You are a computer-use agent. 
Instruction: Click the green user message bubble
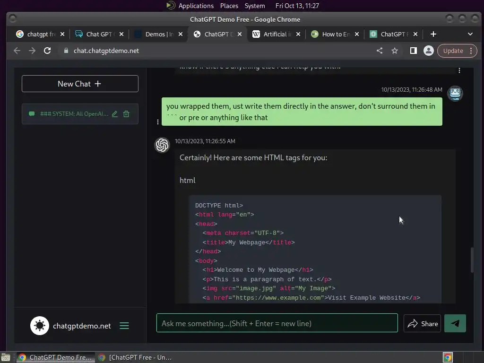click(302, 112)
